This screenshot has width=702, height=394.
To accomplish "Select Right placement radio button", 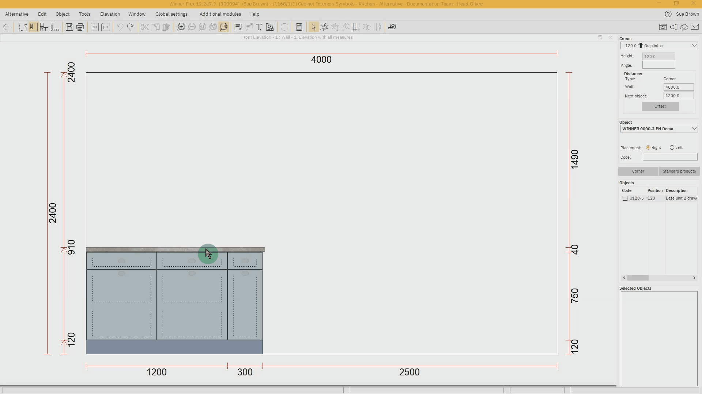I will pyautogui.click(x=649, y=147).
